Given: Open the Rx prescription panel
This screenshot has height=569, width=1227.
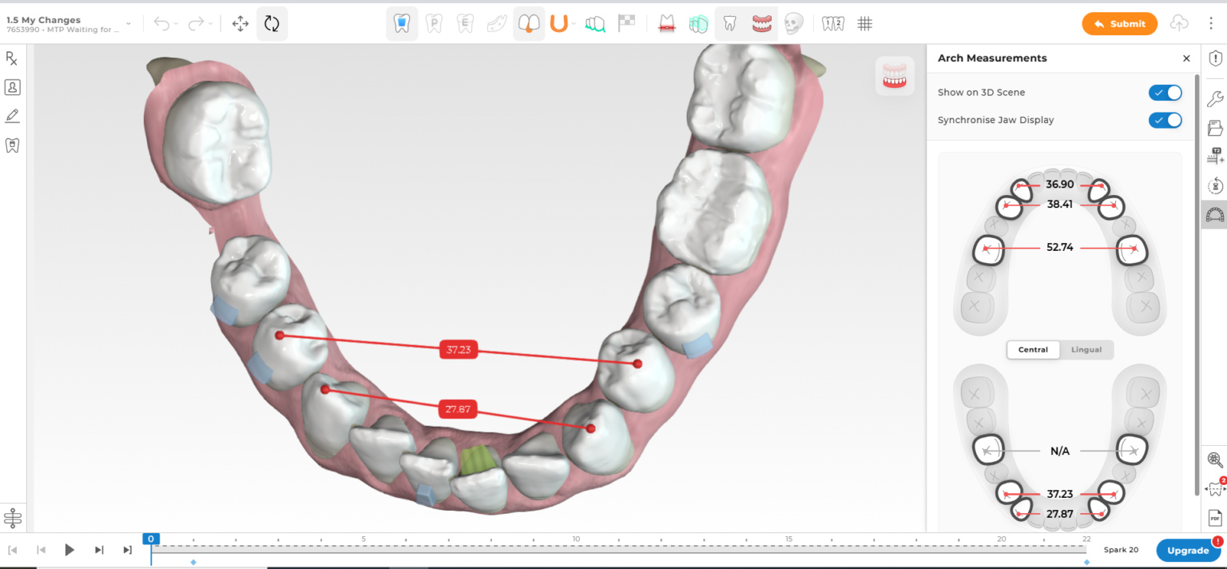Looking at the screenshot, I should pyautogui.click(x=12, y=58).
